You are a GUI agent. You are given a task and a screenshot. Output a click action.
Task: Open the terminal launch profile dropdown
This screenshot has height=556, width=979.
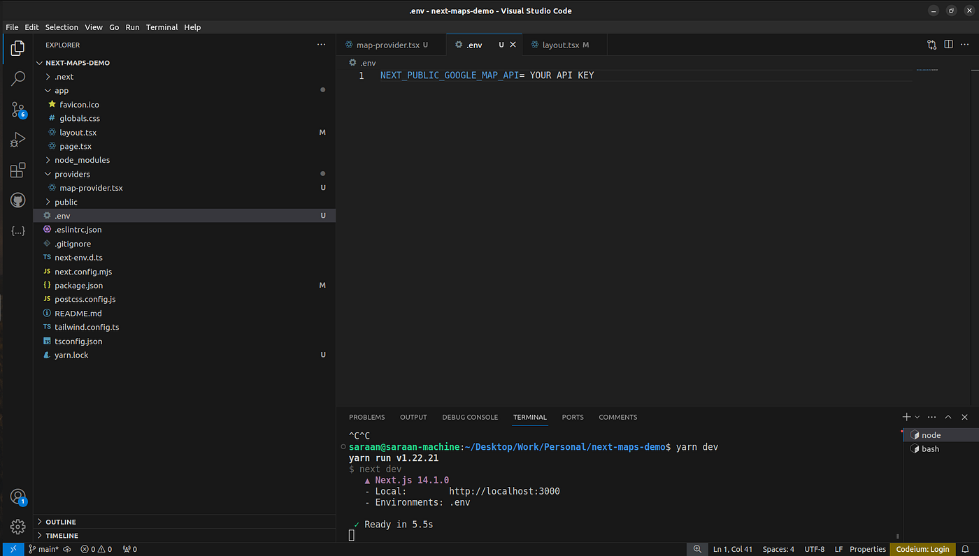coord(917,417)
